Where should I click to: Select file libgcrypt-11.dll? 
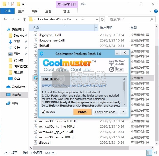pos(50,35)
